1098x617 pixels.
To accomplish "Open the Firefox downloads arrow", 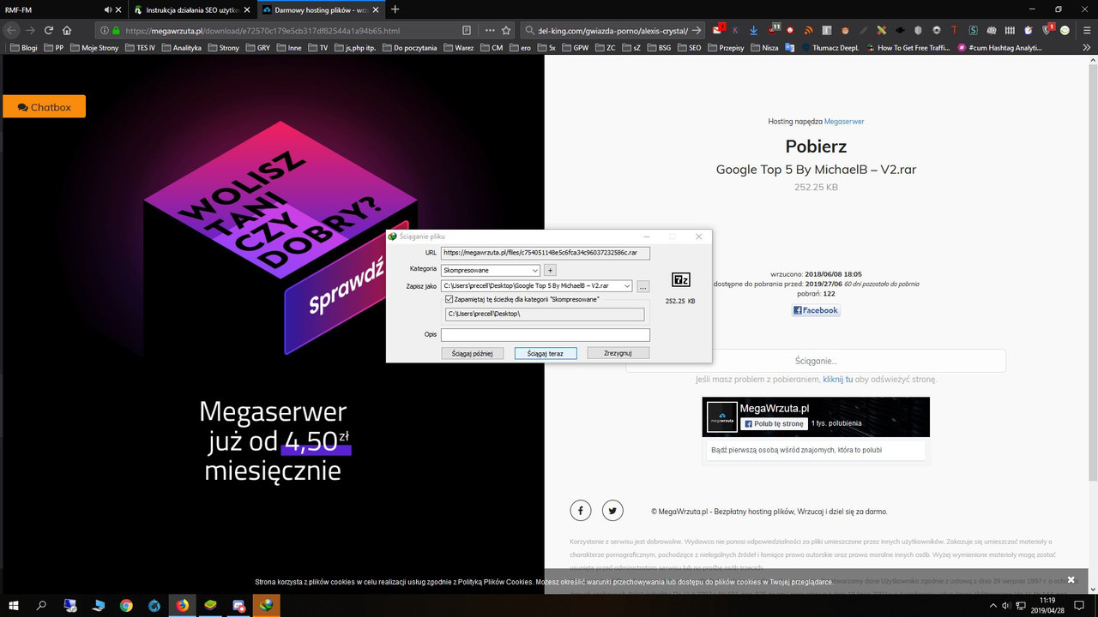I will pyautogui.click(x=753, y=30).
